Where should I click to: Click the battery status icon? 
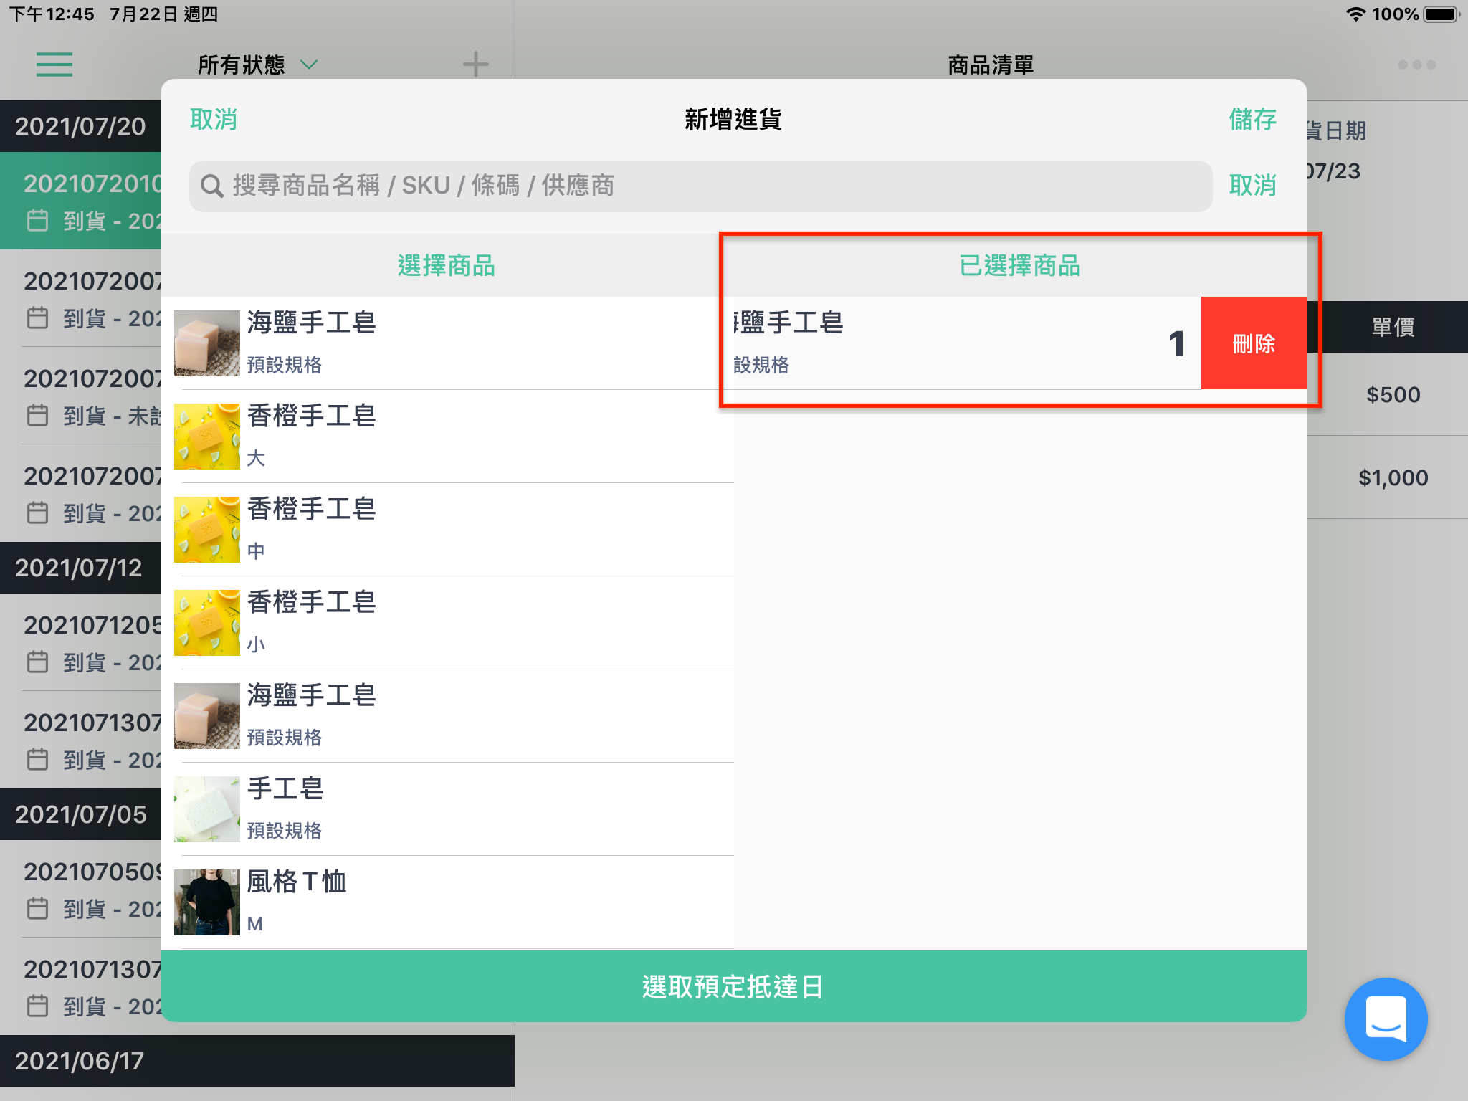point(1441,14)
